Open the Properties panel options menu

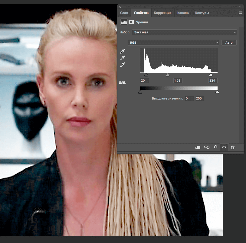click(240, 13)
